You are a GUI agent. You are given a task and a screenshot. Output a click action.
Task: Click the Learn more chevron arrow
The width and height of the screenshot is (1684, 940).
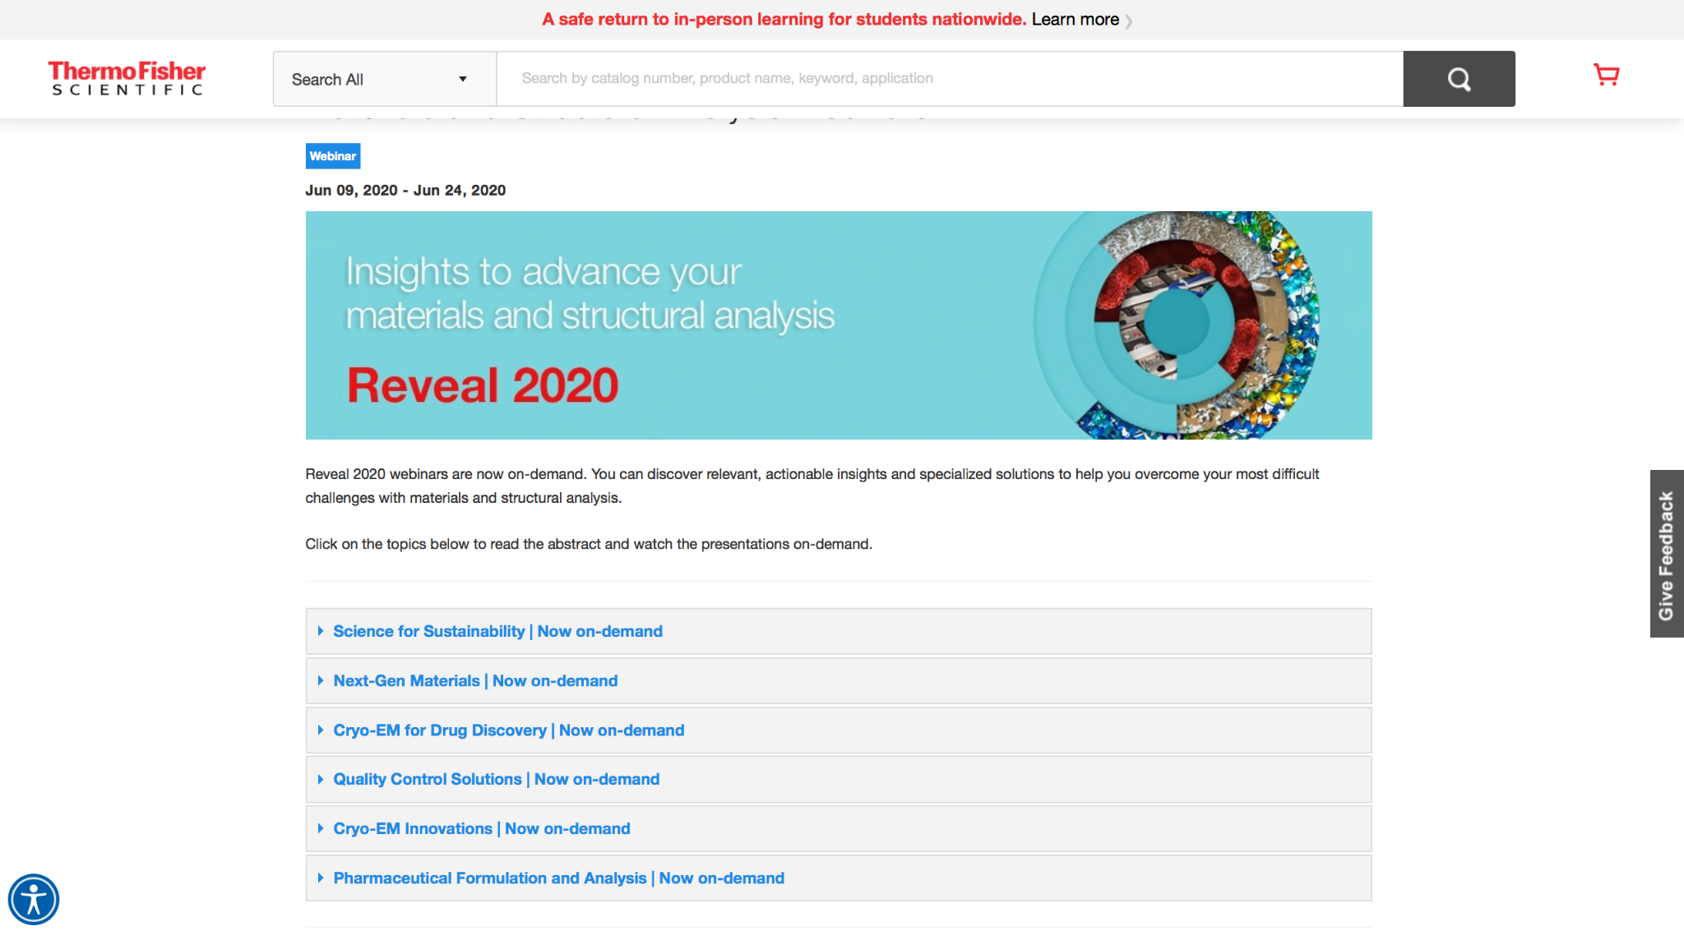(1129, 22)
